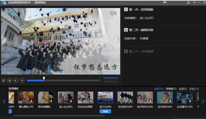The height and width of the screenshot is (119, 206).
Task: Download the 我们结婚啦 template
Action: pyautogui.click(x=51, y=101)
